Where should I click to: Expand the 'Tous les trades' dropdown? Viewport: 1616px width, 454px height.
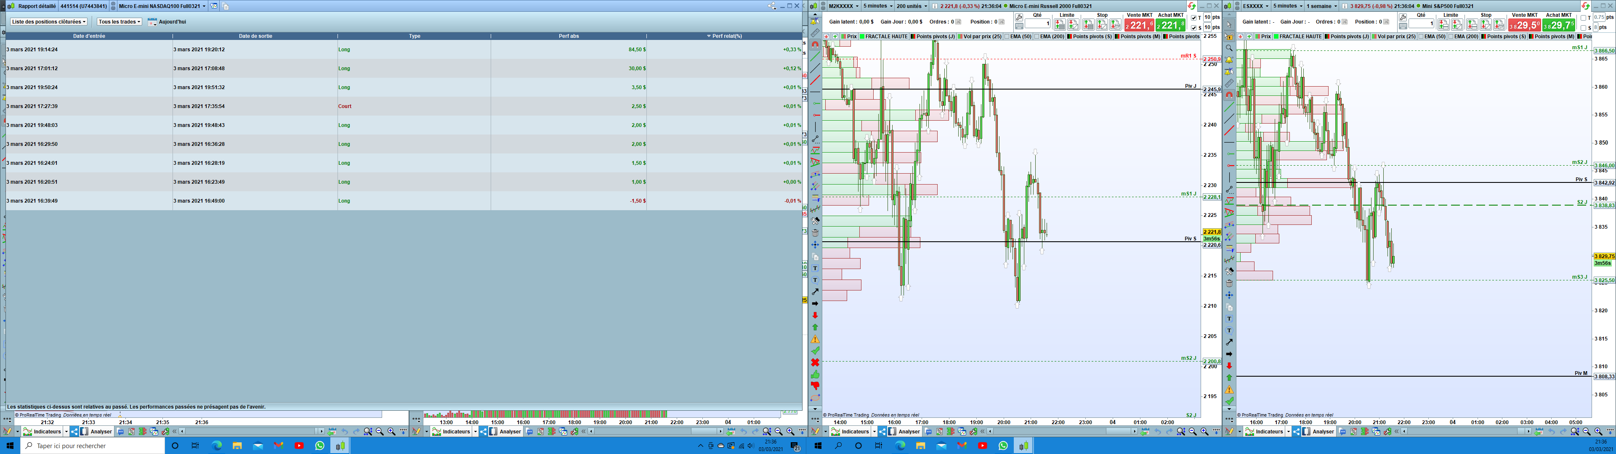click(x=119, y=21)
